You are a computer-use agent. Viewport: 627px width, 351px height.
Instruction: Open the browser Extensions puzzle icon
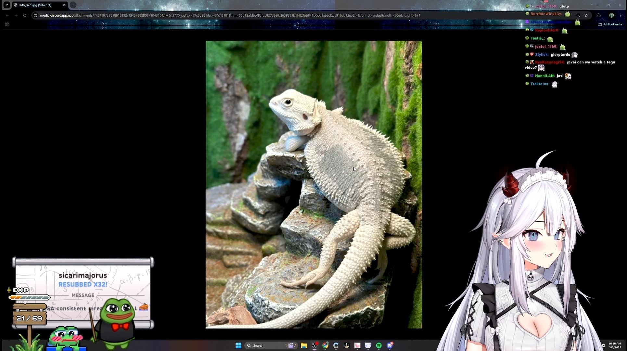coord(598,15)
